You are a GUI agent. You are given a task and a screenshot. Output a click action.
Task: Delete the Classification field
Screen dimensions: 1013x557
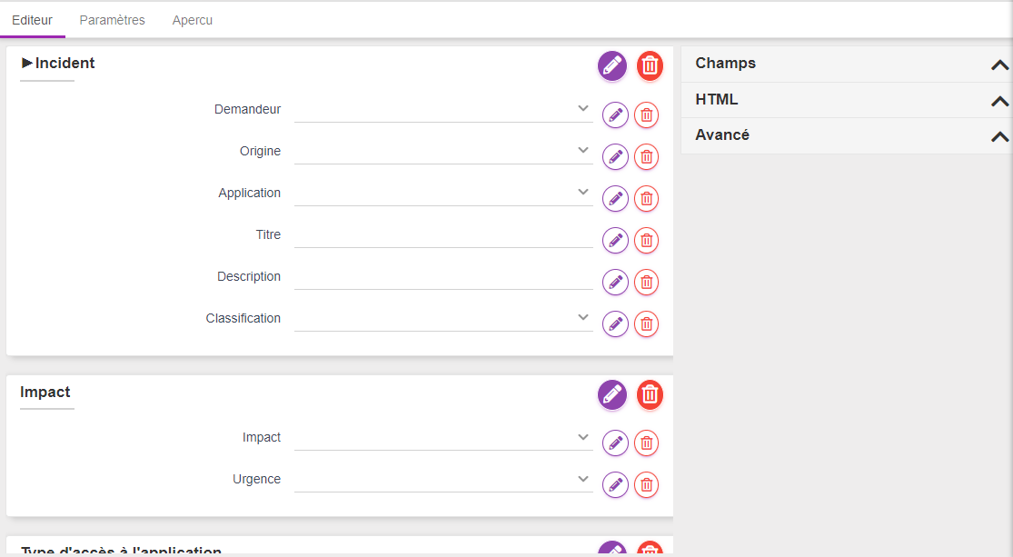pos(646,324)
